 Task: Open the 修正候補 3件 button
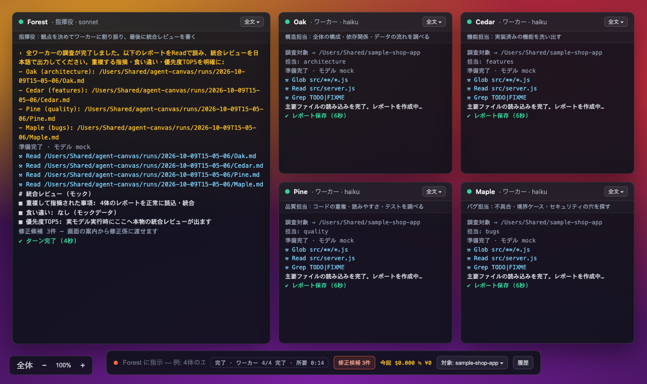[354, 363]
